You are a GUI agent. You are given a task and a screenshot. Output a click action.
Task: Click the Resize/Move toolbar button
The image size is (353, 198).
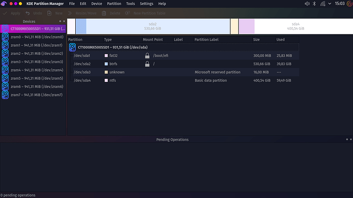click(x=82, y=13)
